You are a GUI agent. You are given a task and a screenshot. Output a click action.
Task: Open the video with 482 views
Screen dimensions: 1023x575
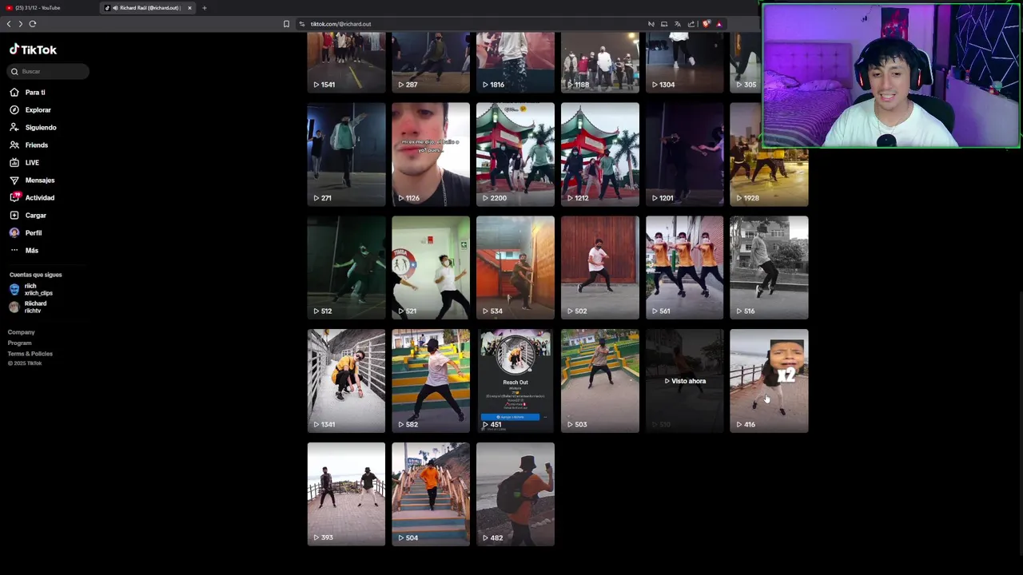point(515,494)
